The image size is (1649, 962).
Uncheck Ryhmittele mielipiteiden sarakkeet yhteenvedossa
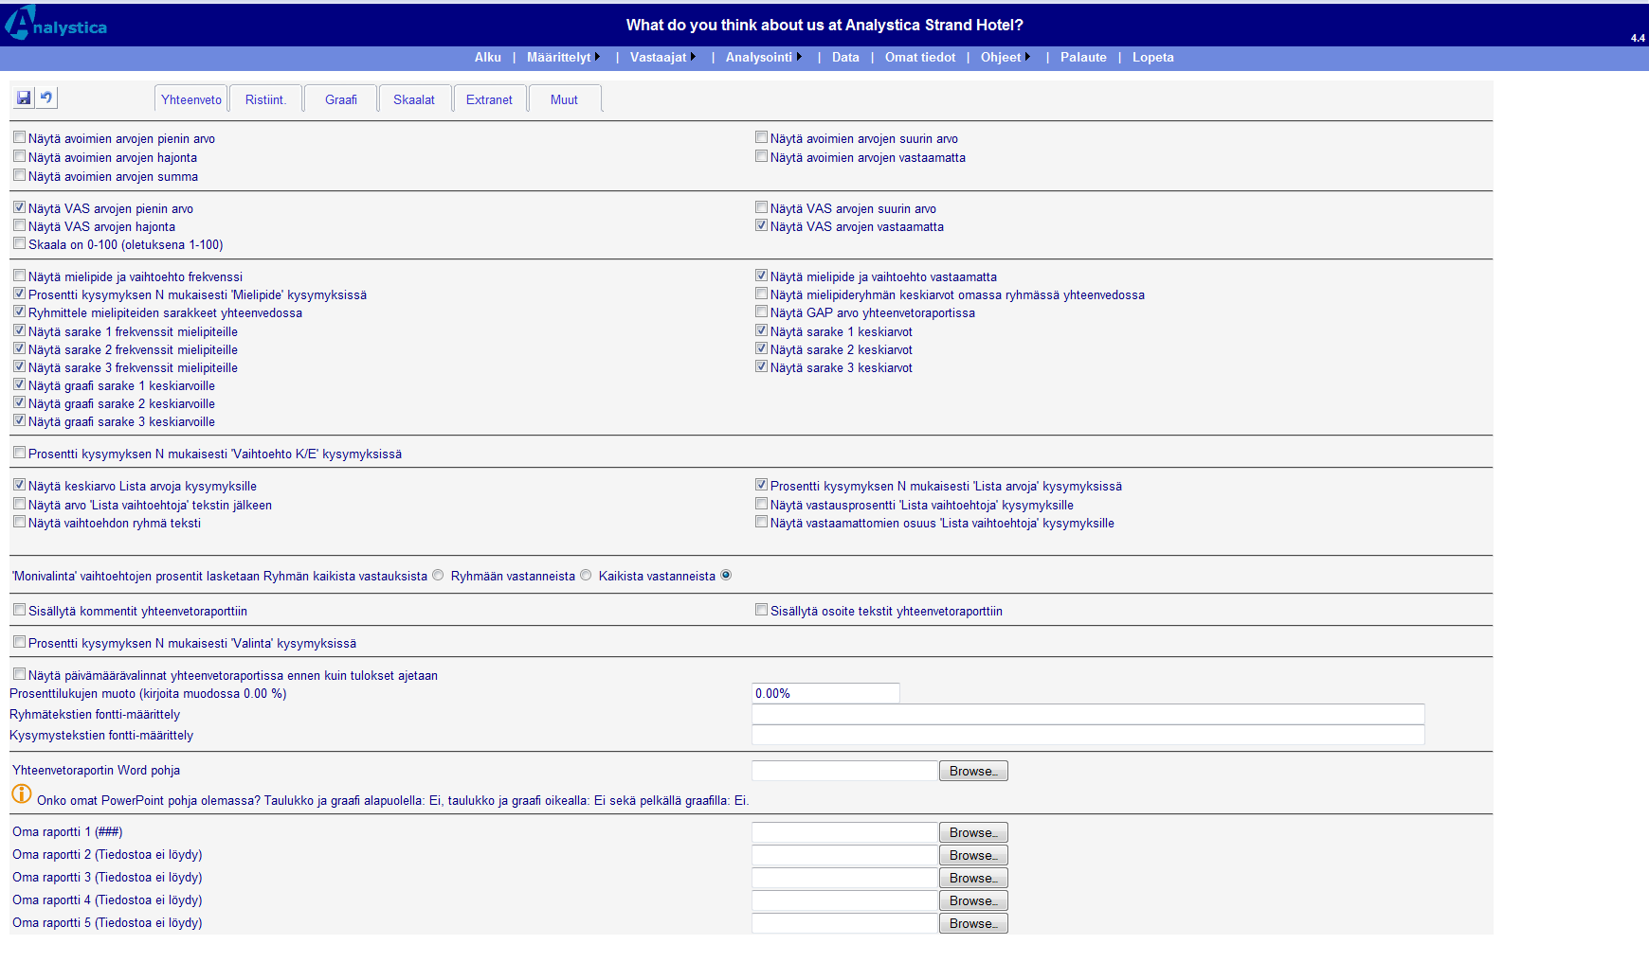(x=19, y=312)
